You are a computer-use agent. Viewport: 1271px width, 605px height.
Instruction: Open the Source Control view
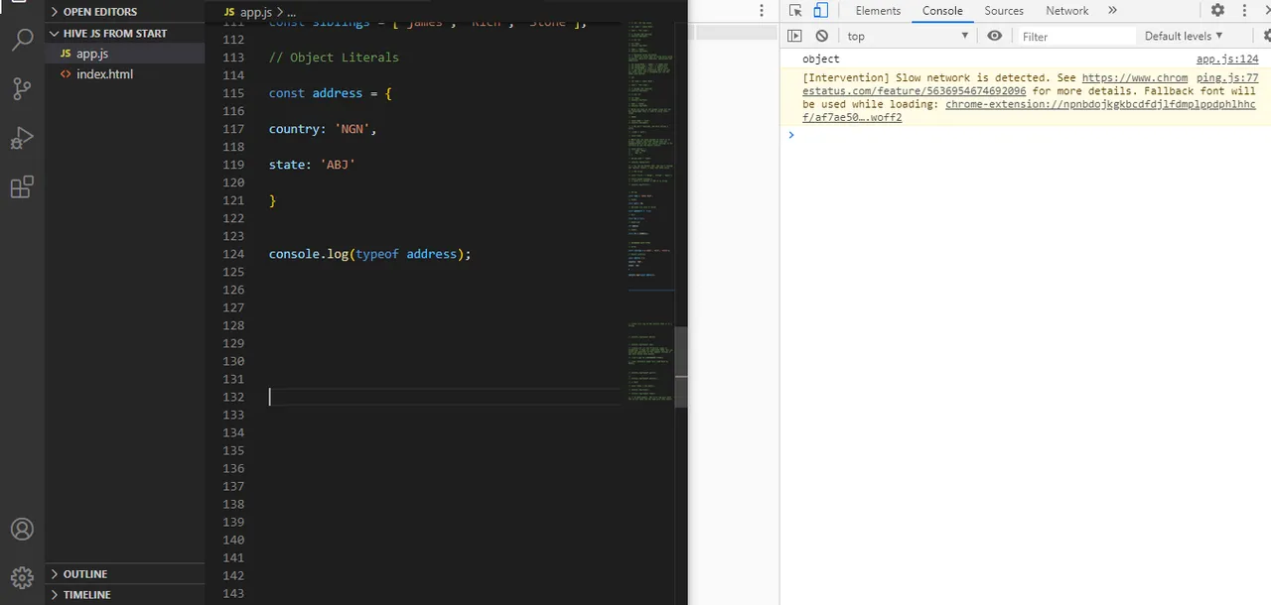[x=22, y=89]
